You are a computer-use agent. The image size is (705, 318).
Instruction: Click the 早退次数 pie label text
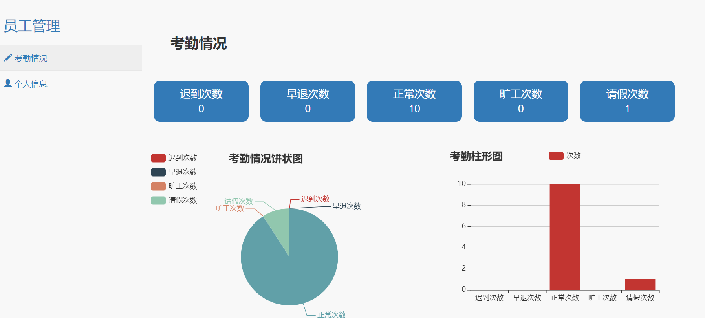[x=347, y=206]
